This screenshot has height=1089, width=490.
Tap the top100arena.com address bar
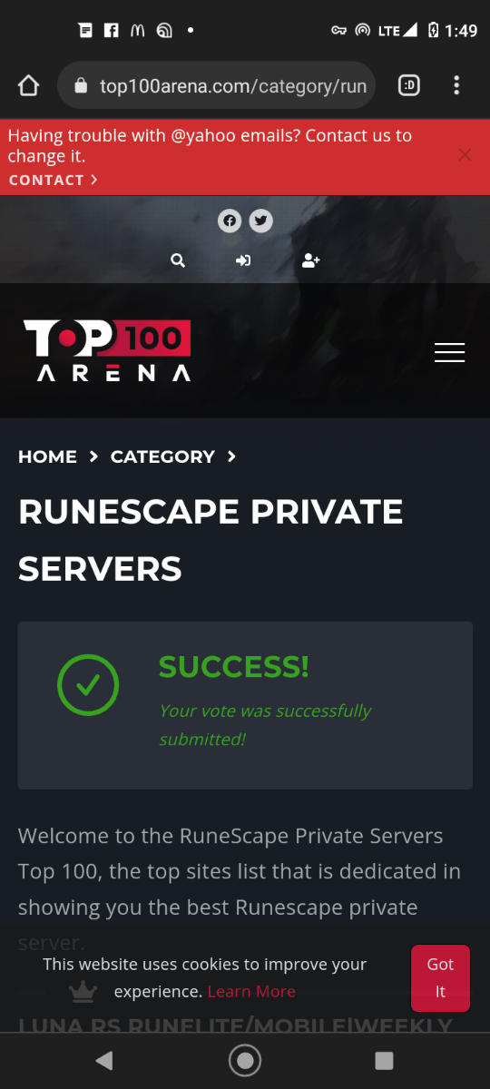coord(216,86)
